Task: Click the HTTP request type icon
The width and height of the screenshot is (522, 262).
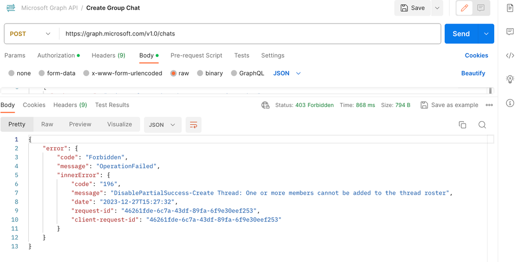Action: [11, 8]
